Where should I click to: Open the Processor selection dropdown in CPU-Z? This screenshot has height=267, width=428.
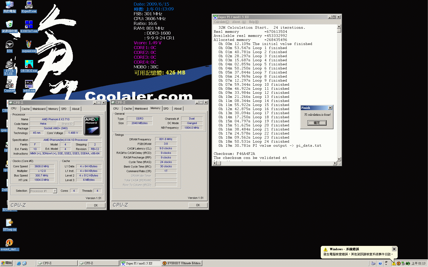[x=55, y=191]
